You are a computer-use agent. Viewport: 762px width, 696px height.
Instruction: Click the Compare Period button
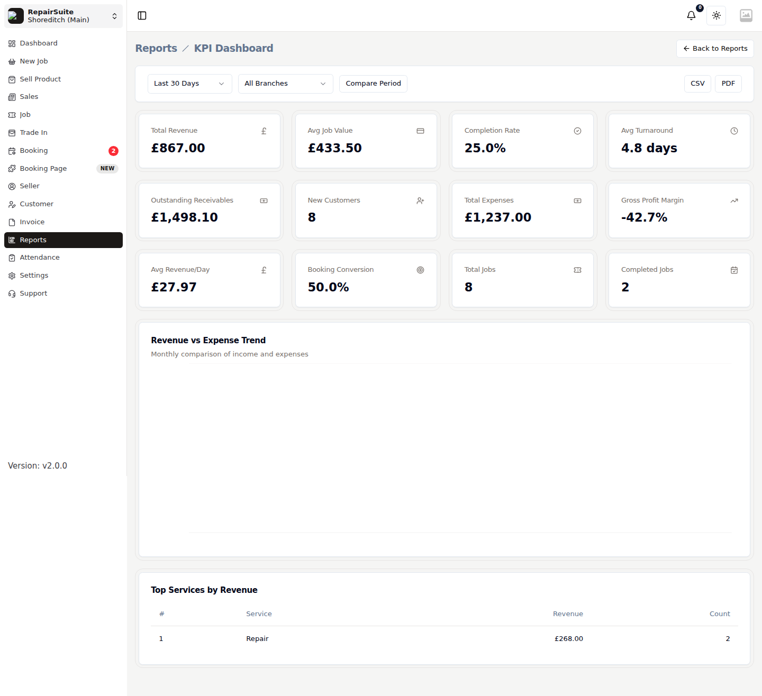pos(373,84)
